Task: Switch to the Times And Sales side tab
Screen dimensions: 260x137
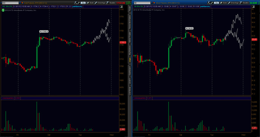Action: 130,22
